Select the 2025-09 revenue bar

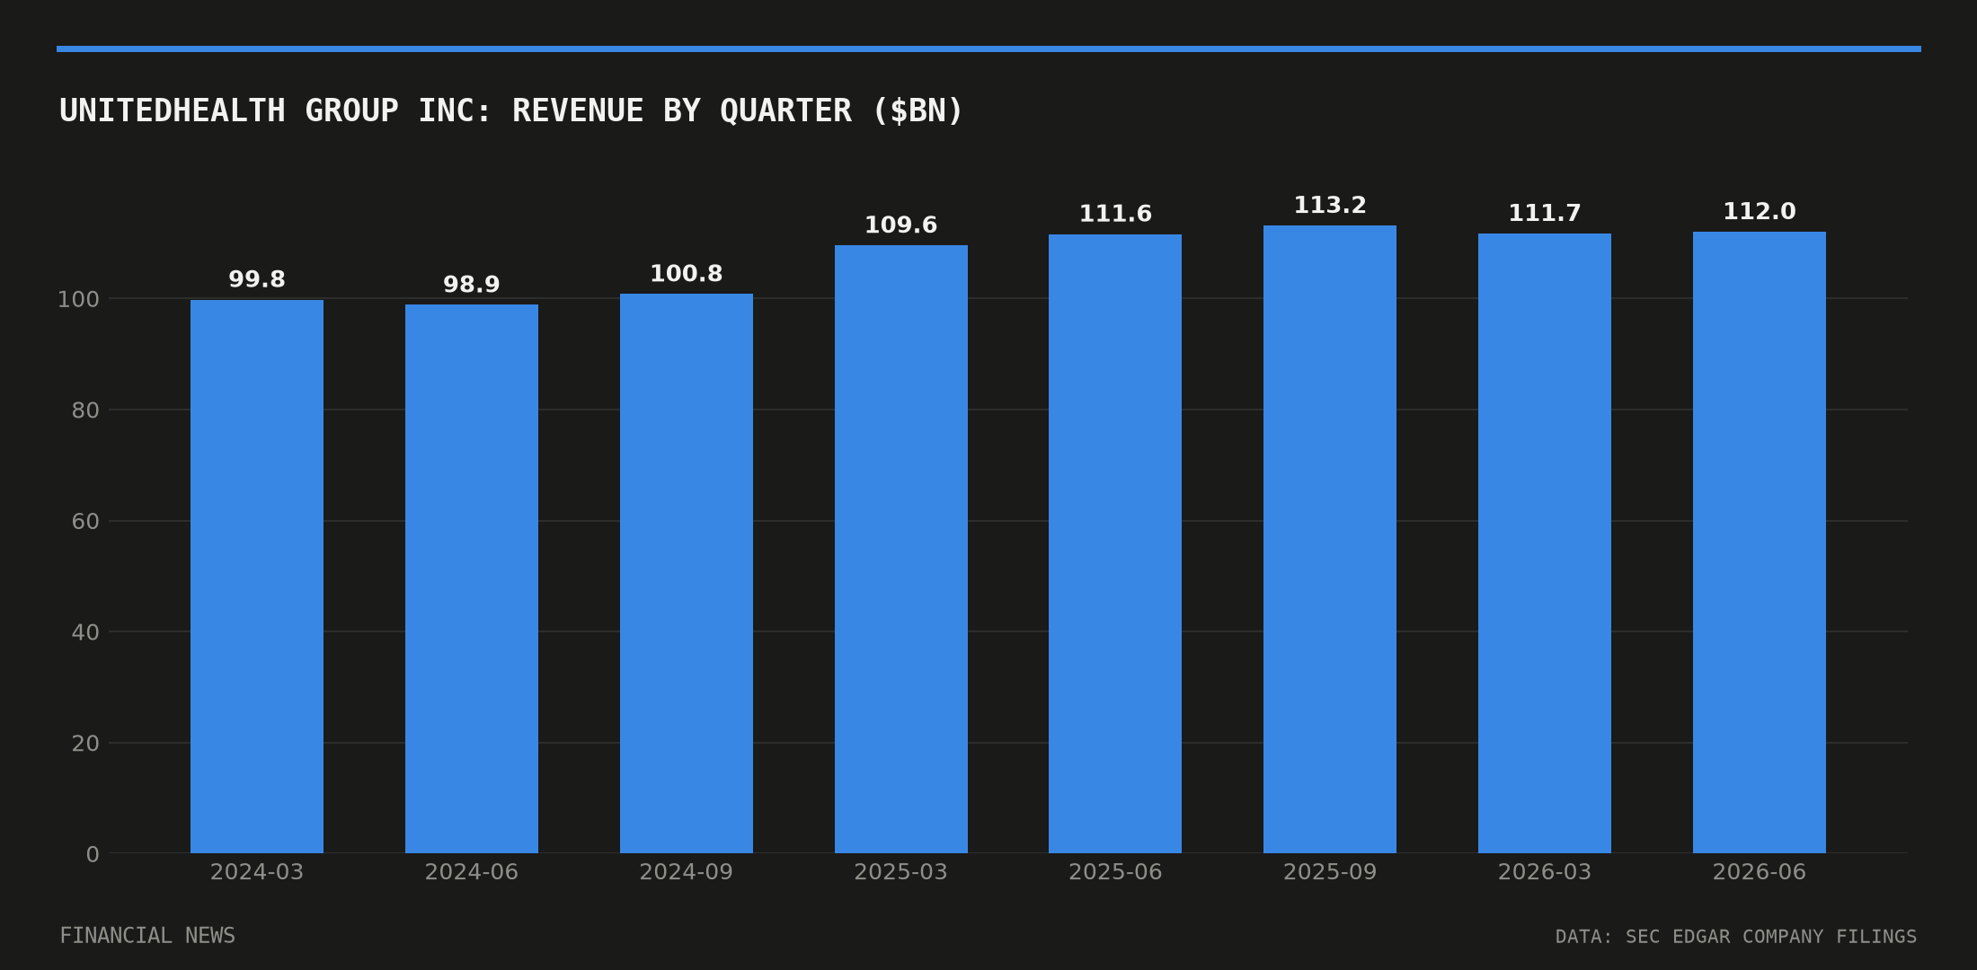1330,539
